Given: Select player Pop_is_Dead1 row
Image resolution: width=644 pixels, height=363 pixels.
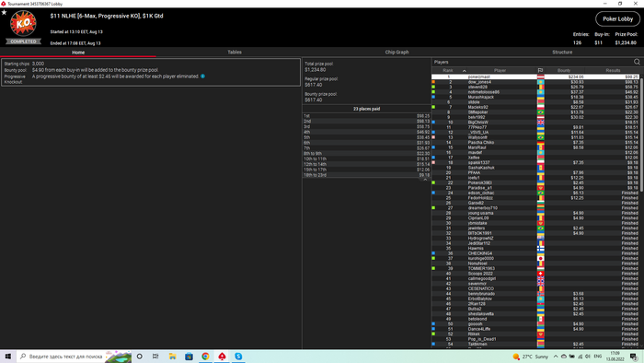Looking at the screenshot, I should coord(535,339).
